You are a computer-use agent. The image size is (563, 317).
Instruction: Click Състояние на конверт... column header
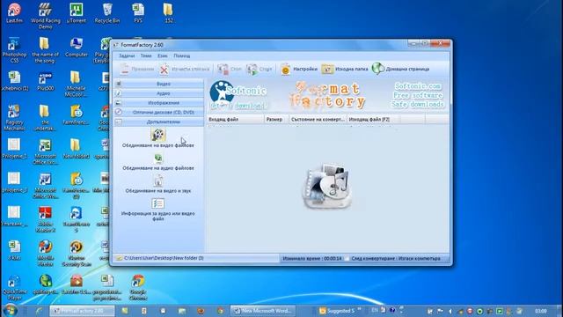click(x=318, y=120)
